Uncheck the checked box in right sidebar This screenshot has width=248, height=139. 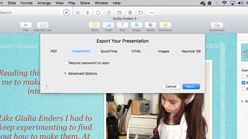click(x=243, y=83)
